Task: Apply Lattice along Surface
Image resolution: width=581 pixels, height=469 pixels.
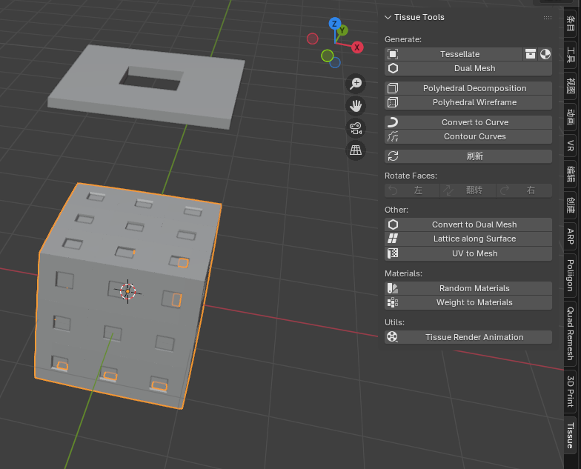Action: tap(468, 239)
